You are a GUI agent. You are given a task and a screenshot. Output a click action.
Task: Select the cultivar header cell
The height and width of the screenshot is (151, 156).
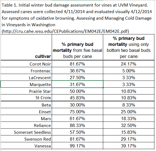click(x=26, y=47)
